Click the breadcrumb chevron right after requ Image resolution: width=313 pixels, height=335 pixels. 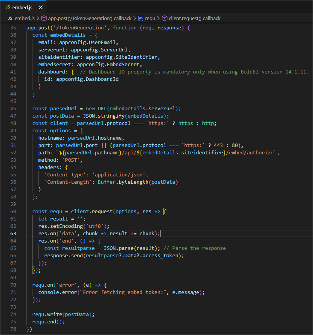[x=159, y=18]
